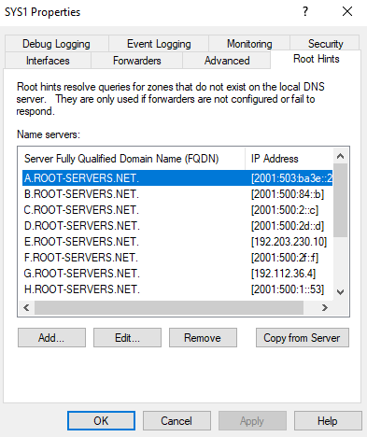The height and width of the screenshot is (437, 367).
Task: Go to the Security tab
Action: [325, 43]
